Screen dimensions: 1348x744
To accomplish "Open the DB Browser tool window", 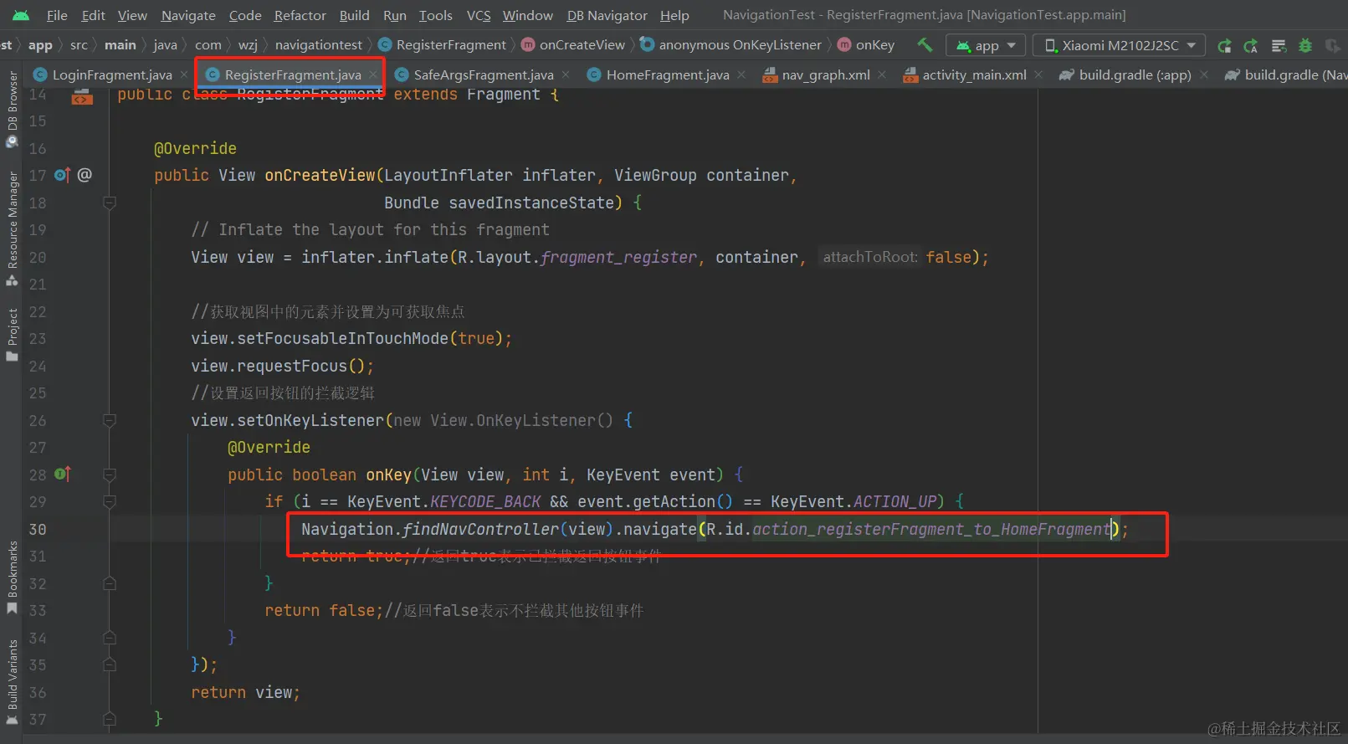I will (x=12, y=109).
